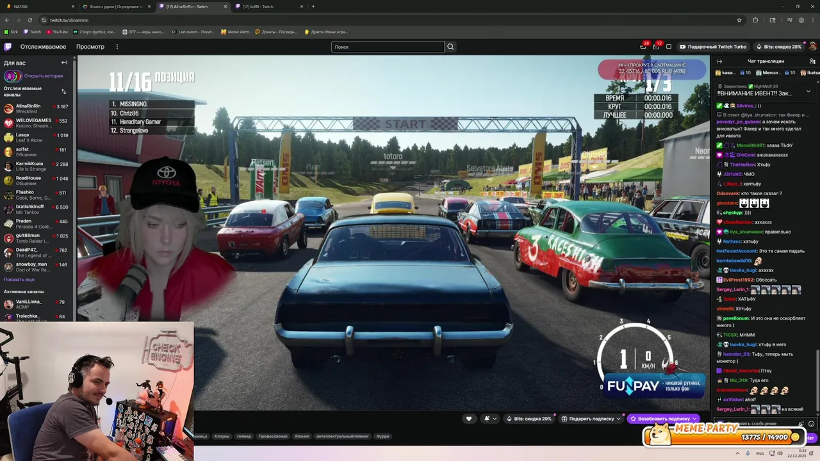The width and height of the screenshot is (820, 461).
Task: Open notifications inbox with 12 badge
Action: click(656, 47)
